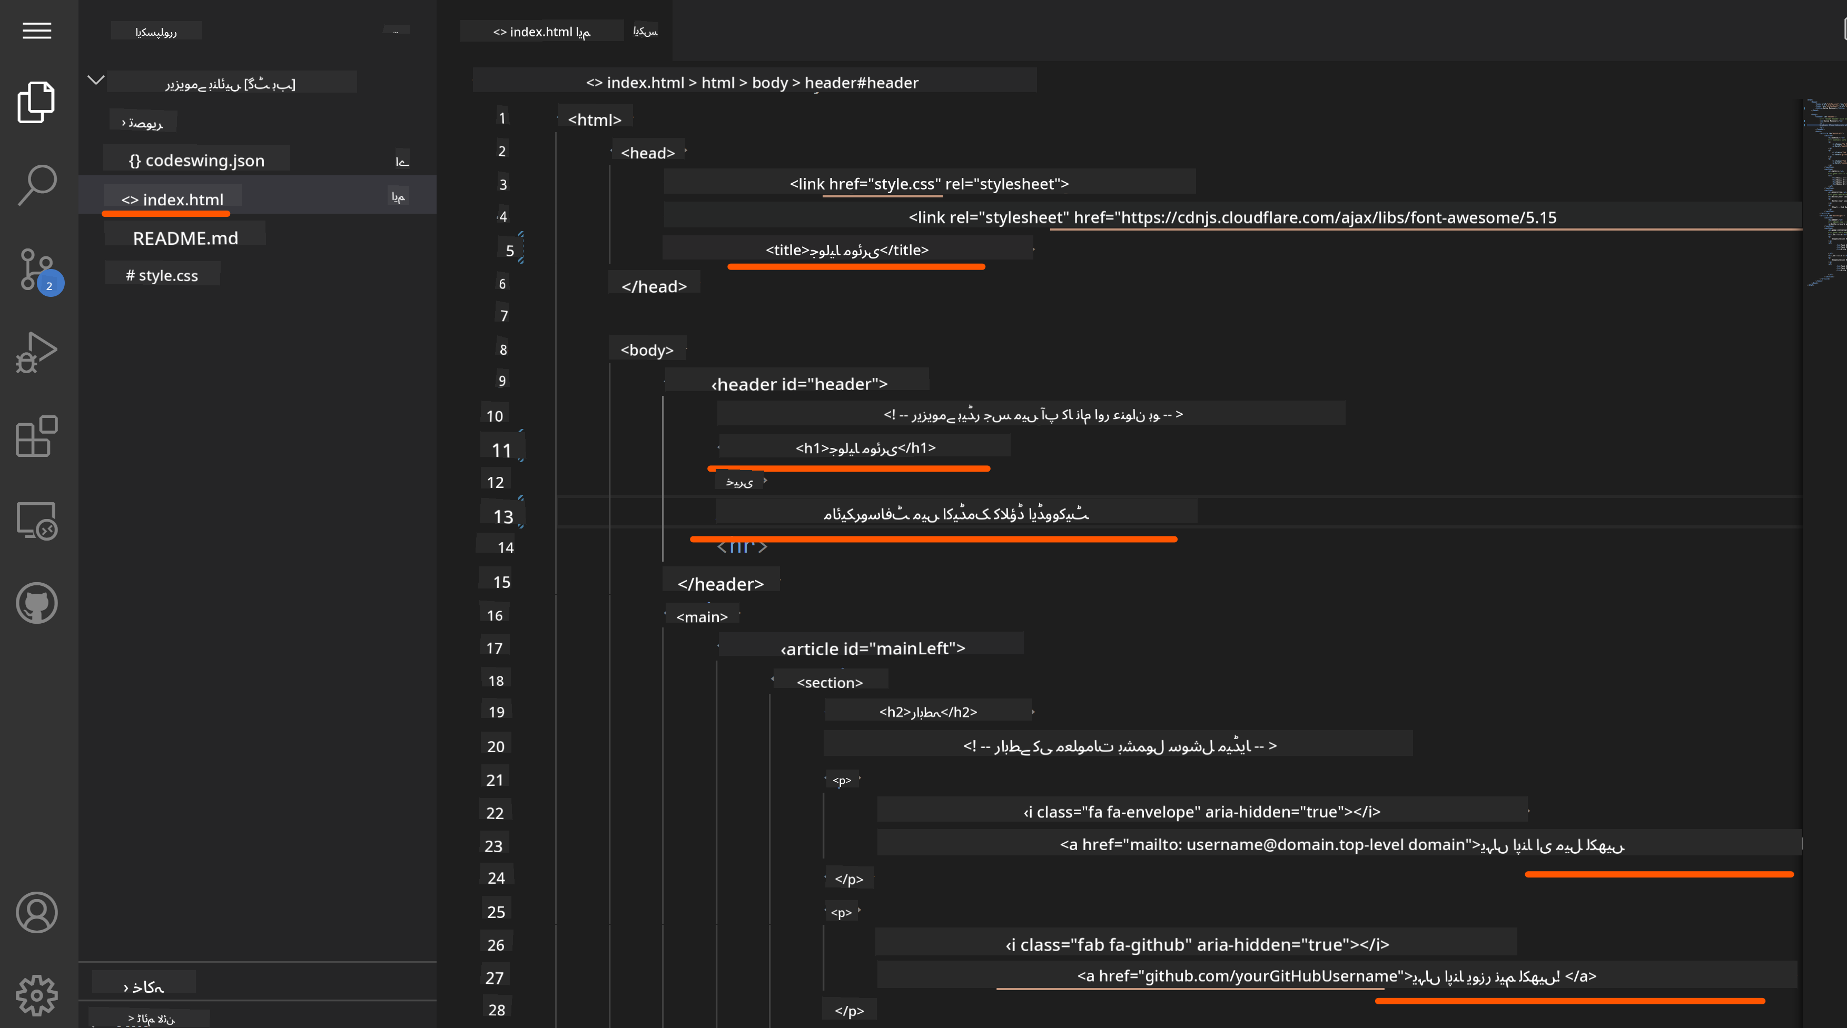The height and width of the screenshot is (1028, 1847).
Task: Expand the Timeline section at the bottom
Action: [x=151, y=1018]
